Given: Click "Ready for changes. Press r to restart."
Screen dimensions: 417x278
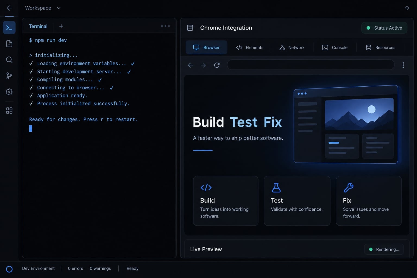Looking at the screenshot, I should pos(83,119).
